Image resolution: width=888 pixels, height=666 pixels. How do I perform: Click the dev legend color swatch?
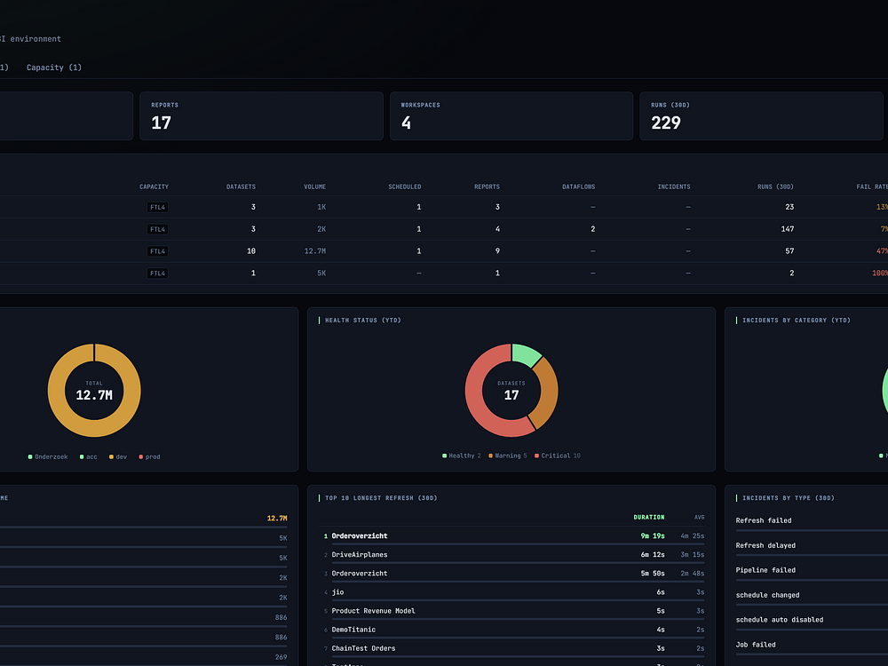point(112,457)
